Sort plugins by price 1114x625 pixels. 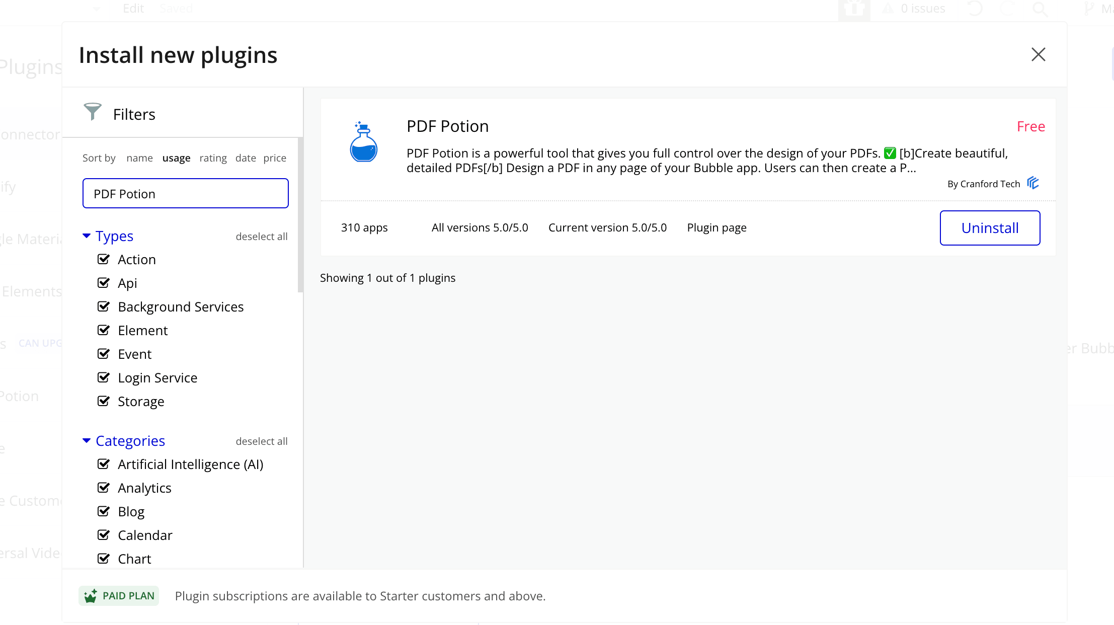pos(275,158)
